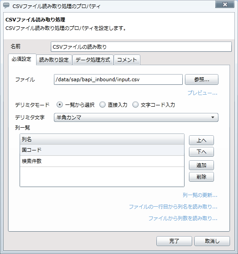The width and height of the screenshot is (238, 254).
Task: Select the 必須設定 tab
Action: [22, 59]
